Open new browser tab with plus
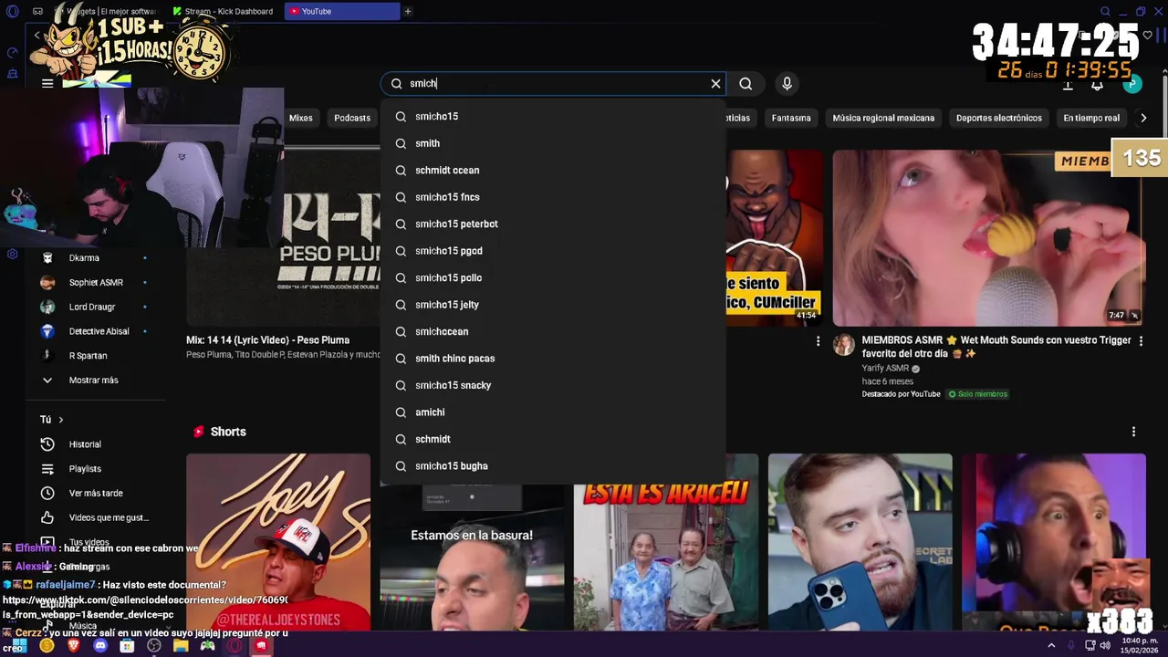Image resolution: width=1168 pixels, height=657 pixels. point(408,11)
